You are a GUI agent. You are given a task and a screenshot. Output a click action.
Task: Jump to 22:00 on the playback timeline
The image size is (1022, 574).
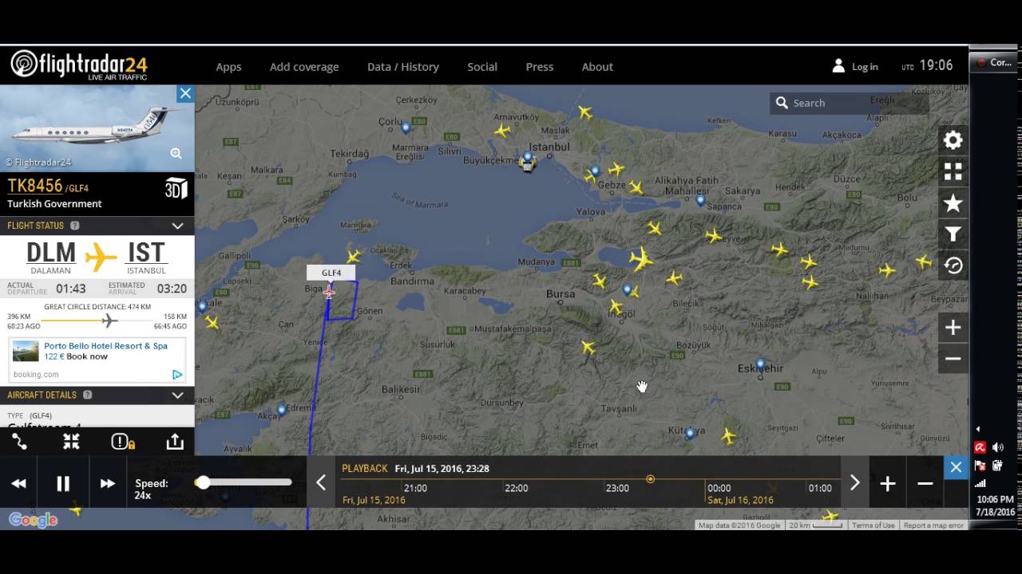pyautogui.click(x=516, y=488)
